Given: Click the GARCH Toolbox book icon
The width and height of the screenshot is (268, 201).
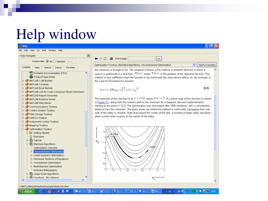Looking at the screenshot, I should (x=27, y=118).
